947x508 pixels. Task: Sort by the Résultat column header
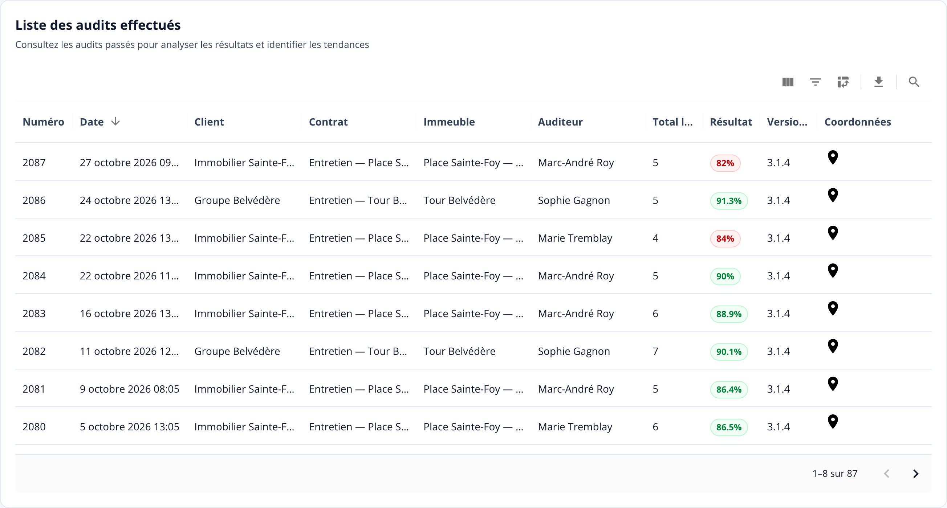point(731,122)
